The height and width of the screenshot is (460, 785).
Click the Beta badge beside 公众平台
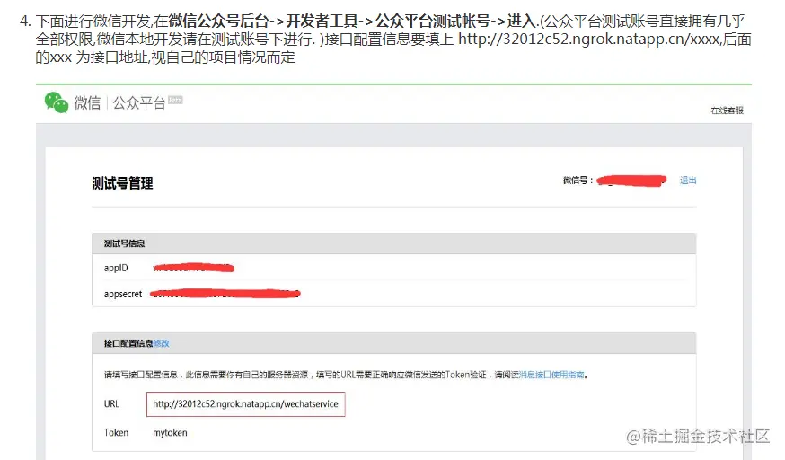[175, 100]
